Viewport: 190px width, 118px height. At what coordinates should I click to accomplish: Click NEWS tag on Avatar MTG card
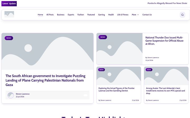click(149, 70)
